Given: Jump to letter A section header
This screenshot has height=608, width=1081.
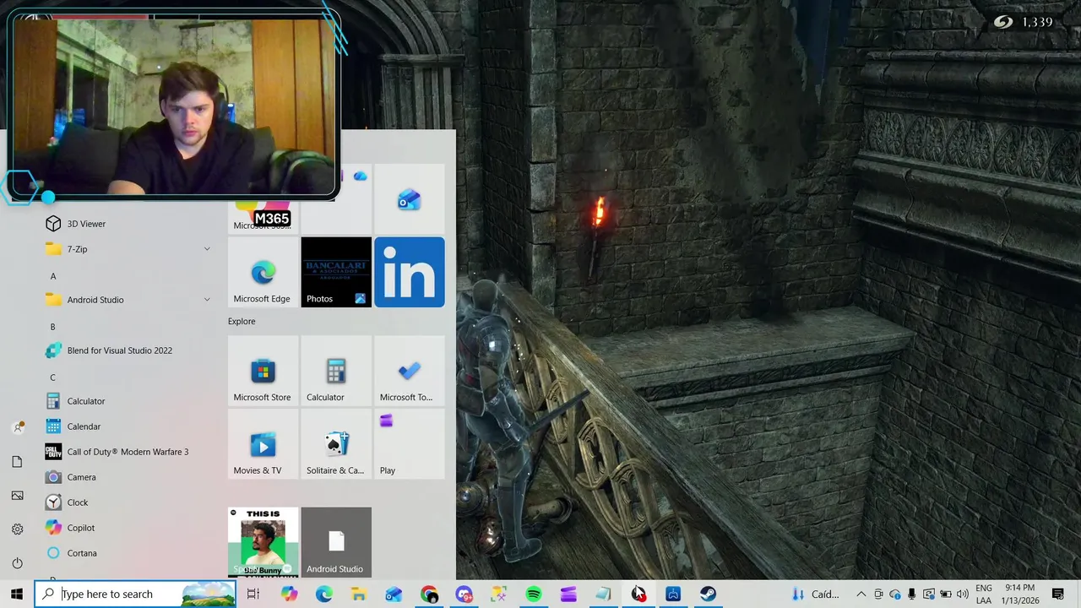Looking at the screenshot, I should tap(53, 276).
